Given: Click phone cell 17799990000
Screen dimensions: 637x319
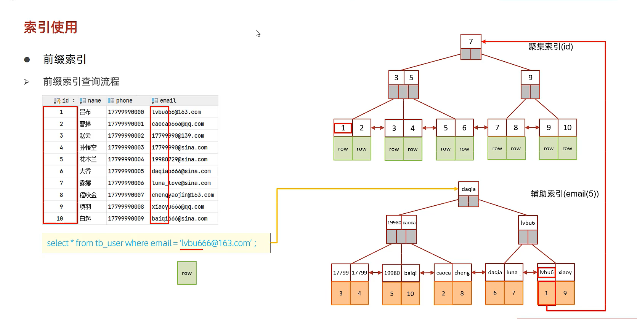Looking at the screenshot, I should (x=126, y=112).
